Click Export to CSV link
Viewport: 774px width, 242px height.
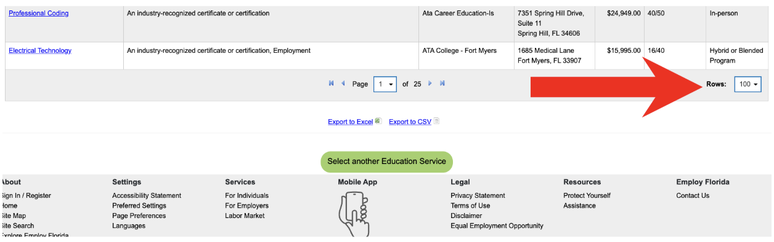pyautogui.click(x=410, y=122)
